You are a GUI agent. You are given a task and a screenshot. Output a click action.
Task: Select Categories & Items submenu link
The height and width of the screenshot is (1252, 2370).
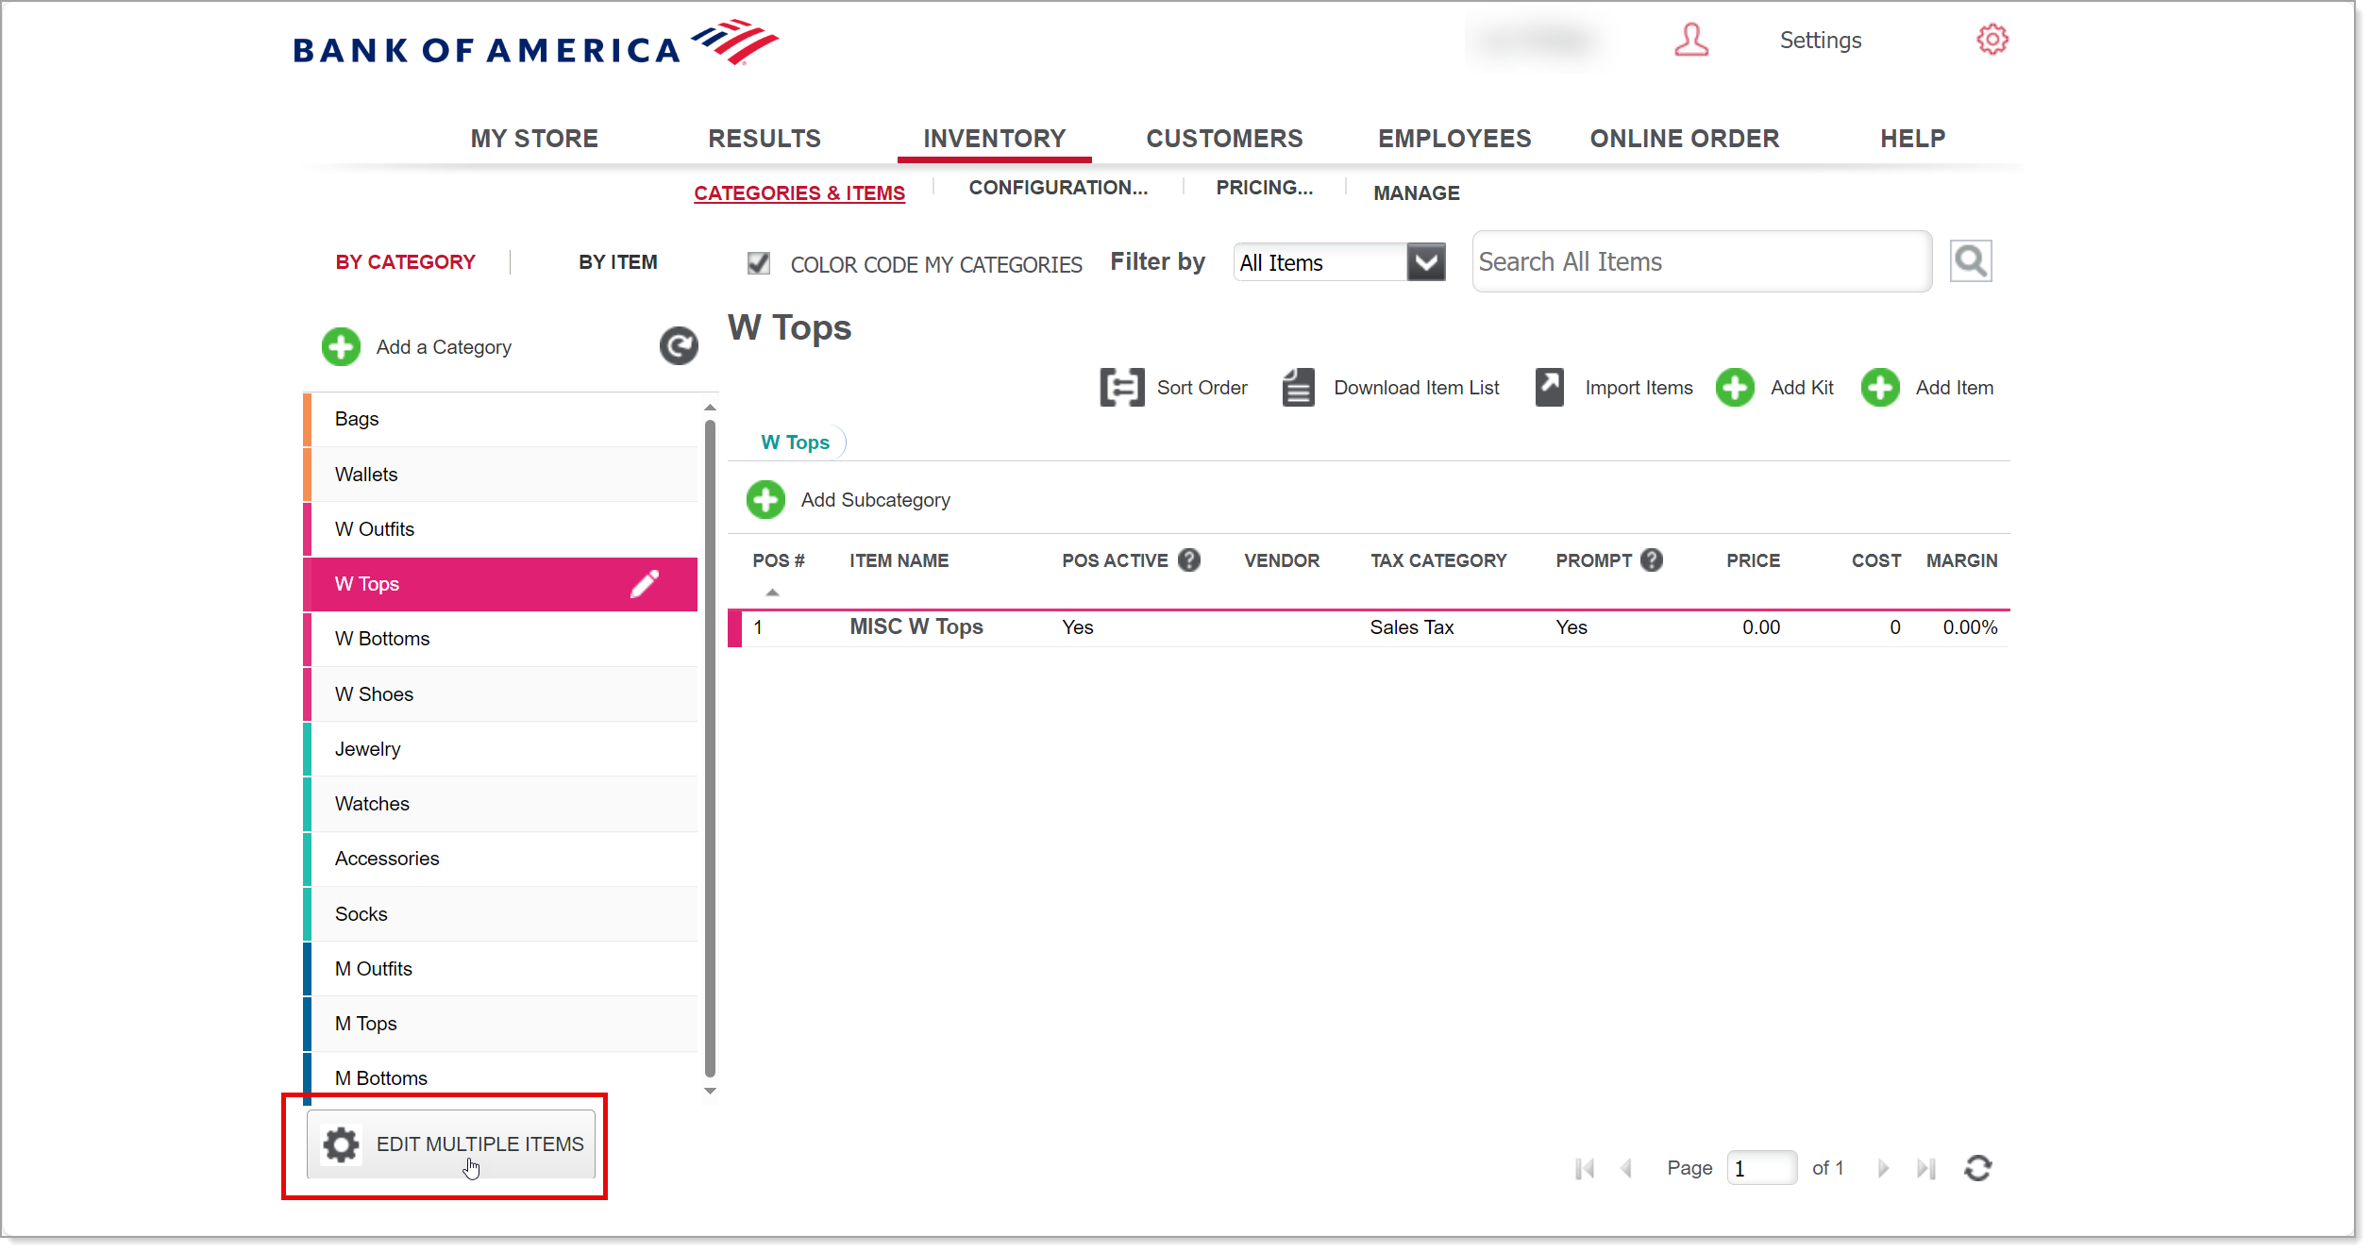point(799,193)
